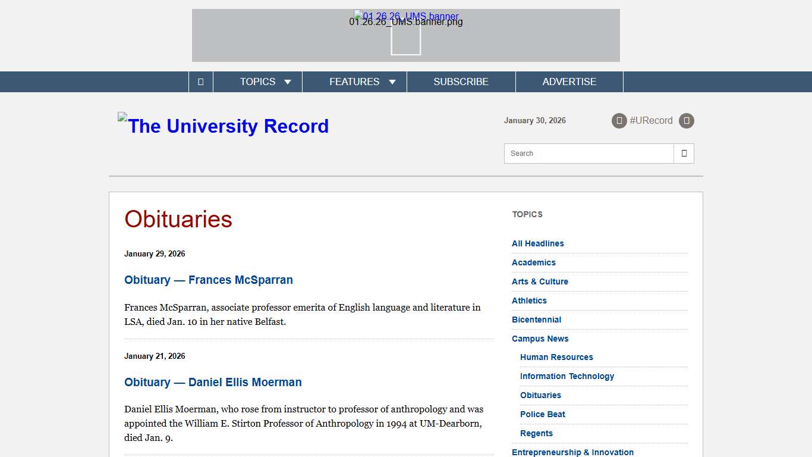
Task: Open the Arts & Culture topic link
Action: click(x=540, y=281)
